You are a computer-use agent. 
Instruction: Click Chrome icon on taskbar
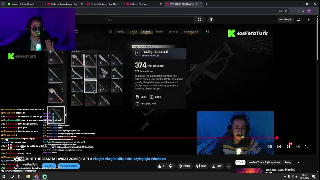[36, 177]
